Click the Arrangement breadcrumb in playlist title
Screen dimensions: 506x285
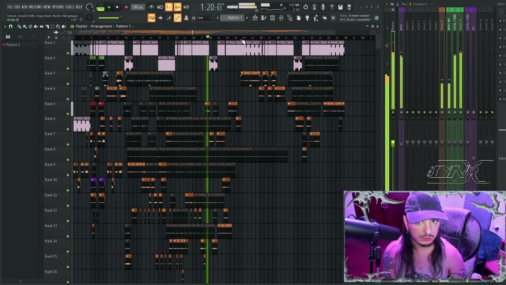(x=101, y=27)
